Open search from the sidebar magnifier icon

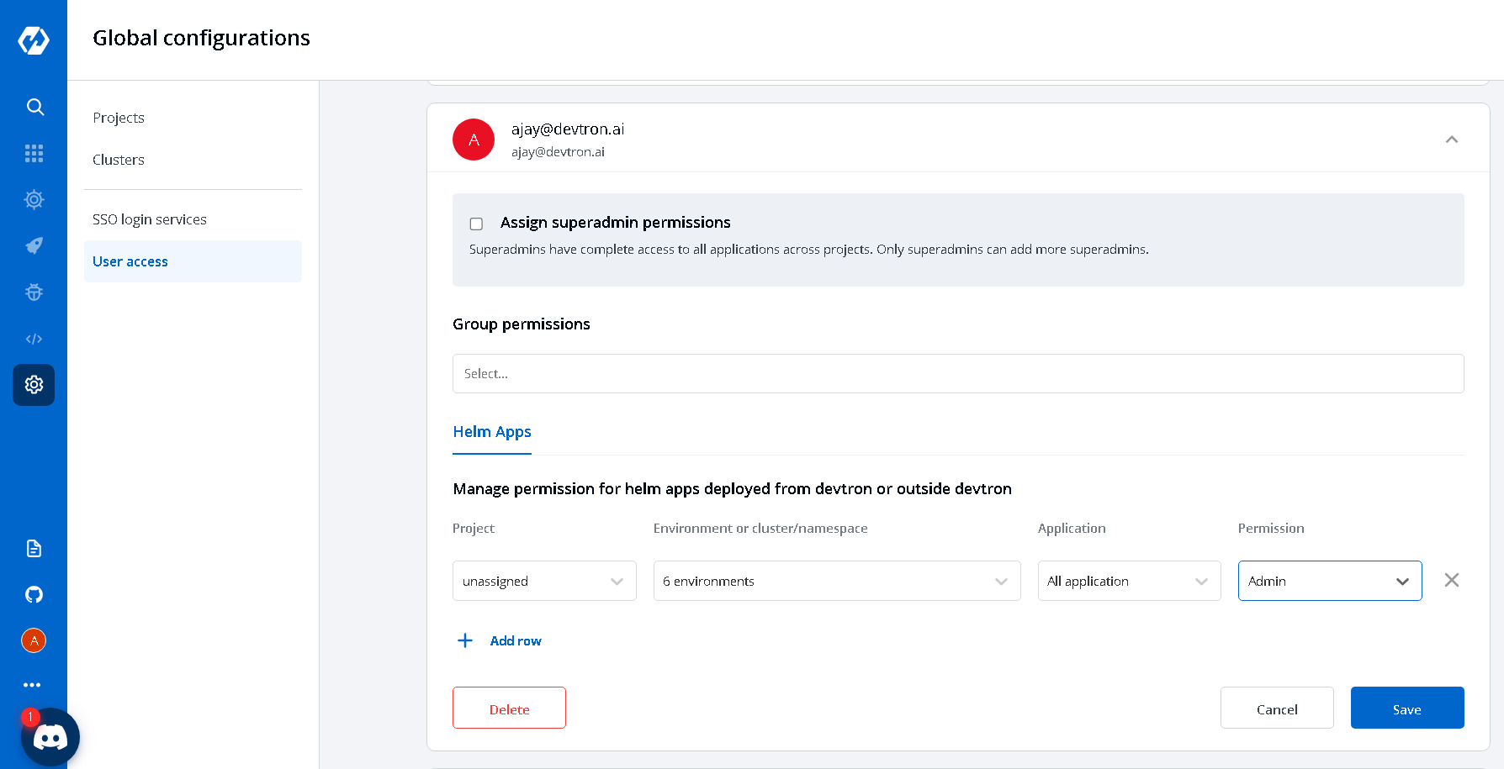(x=34, y=107)
